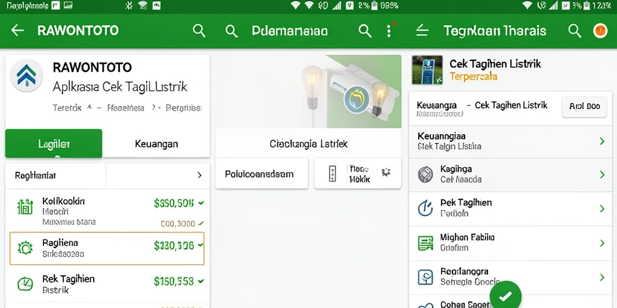
Task: Expand the $150,558 amount chevron
Action: click(201, 282)
